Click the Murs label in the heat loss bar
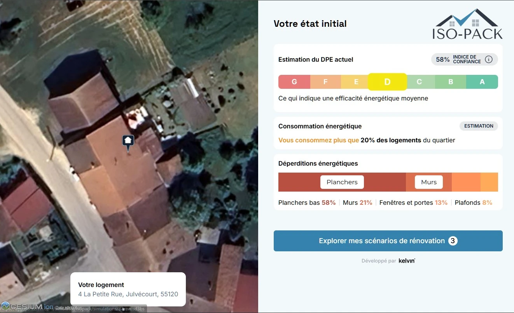This screenshot has width=514, height=313. [x=428, y=182]
